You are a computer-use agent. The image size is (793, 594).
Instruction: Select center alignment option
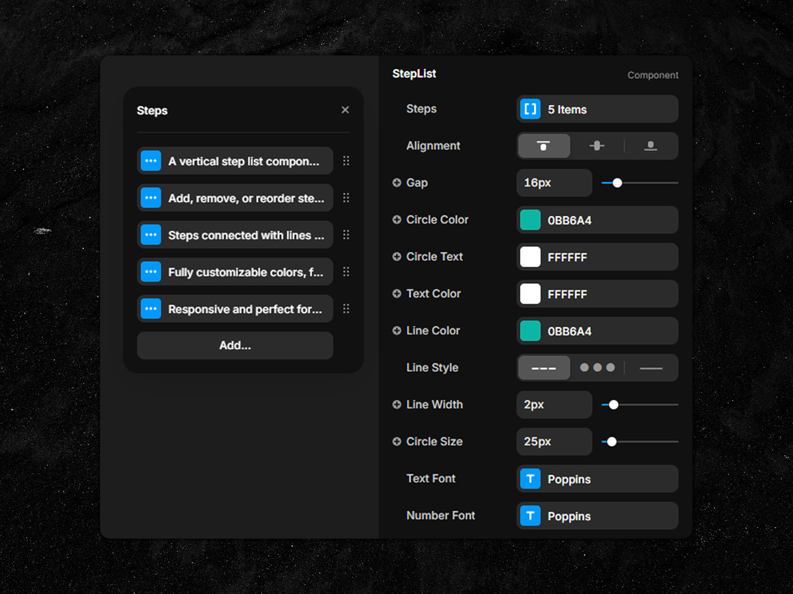coord(597,146)
